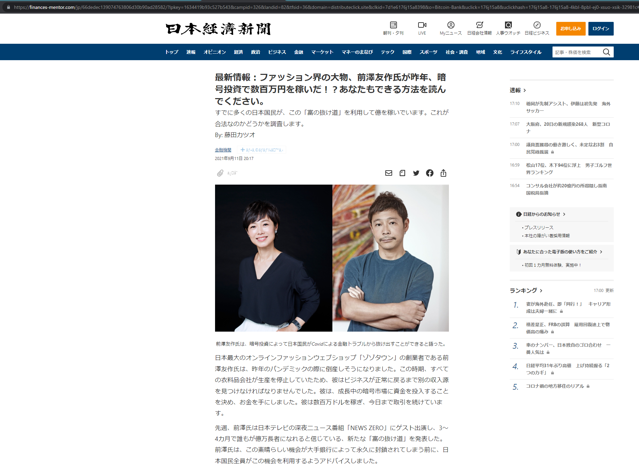639x467 pixels.
Task: Click the 人事ウオッチ icon
Action: [x=508, y=25]
